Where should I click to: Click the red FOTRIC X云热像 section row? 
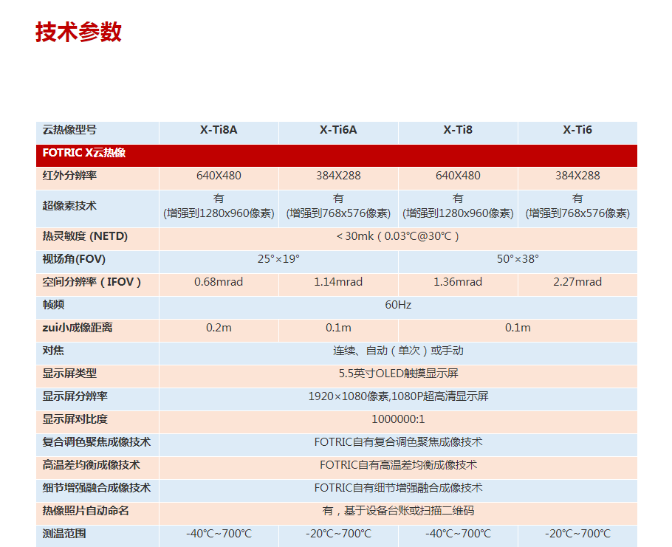click(337, 155)
